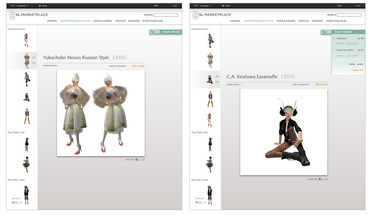
Task: Click the Home icon in left page
Action: (40, 6)
